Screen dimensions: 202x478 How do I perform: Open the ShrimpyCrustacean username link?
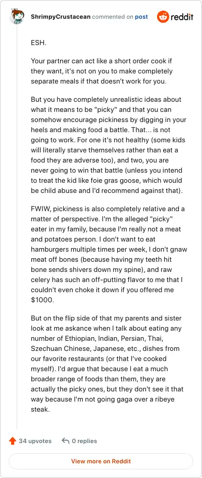click(61, 17)
